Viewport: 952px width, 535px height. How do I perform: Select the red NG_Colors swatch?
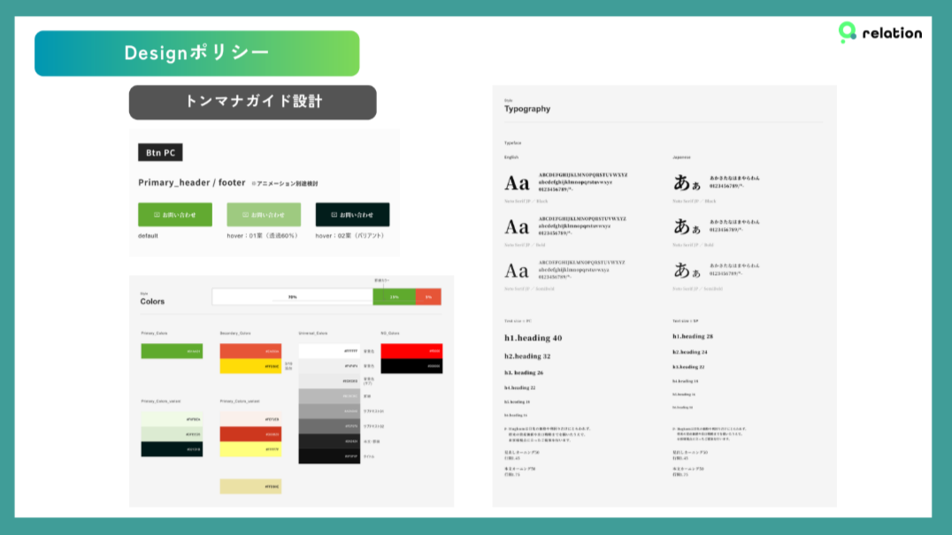(411, 351)
